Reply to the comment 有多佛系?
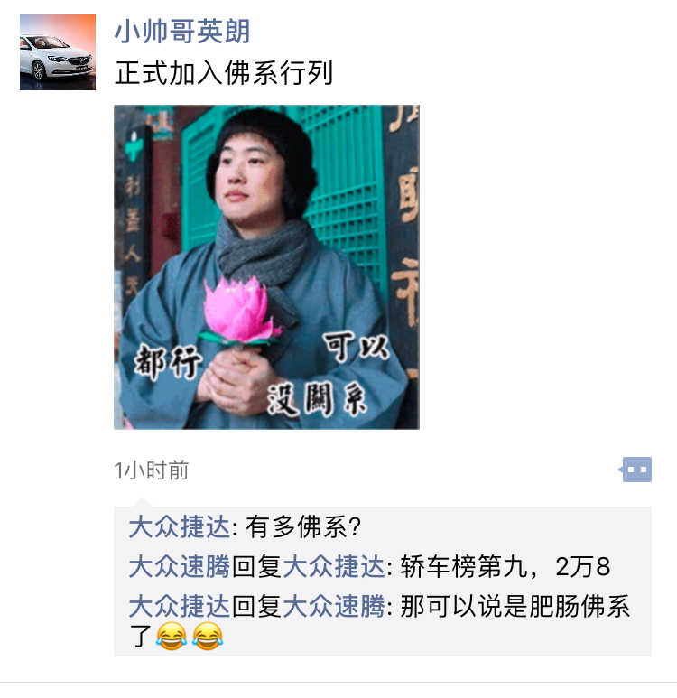Screen dimensions: 677x698 302,527
